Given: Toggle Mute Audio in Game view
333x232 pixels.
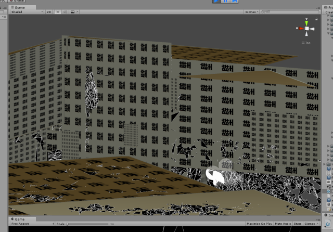Looking at the screenshot, I should click(x=283, y=224).
